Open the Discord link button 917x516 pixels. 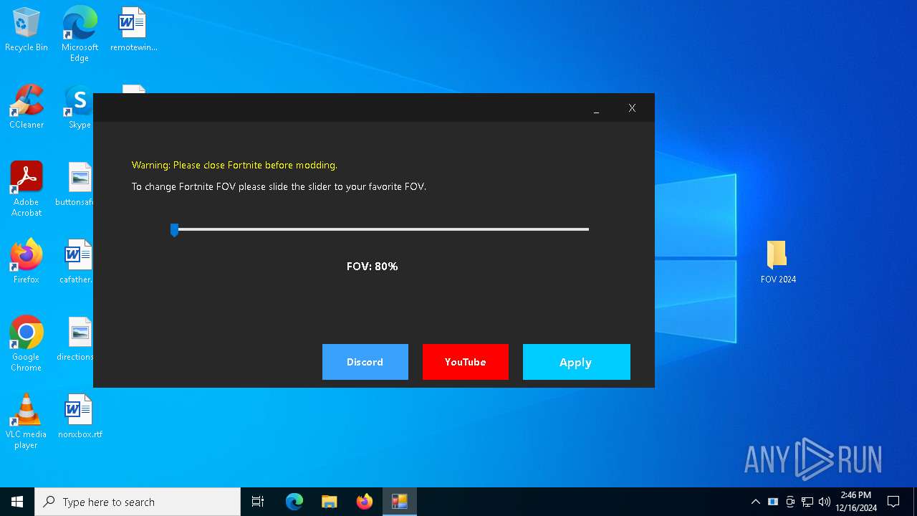(x=365, y=362)
